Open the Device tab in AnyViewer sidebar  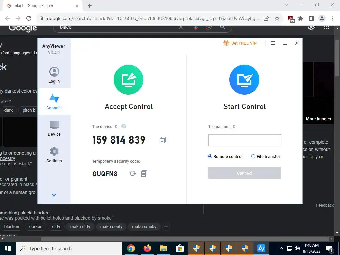click(54, 128)
